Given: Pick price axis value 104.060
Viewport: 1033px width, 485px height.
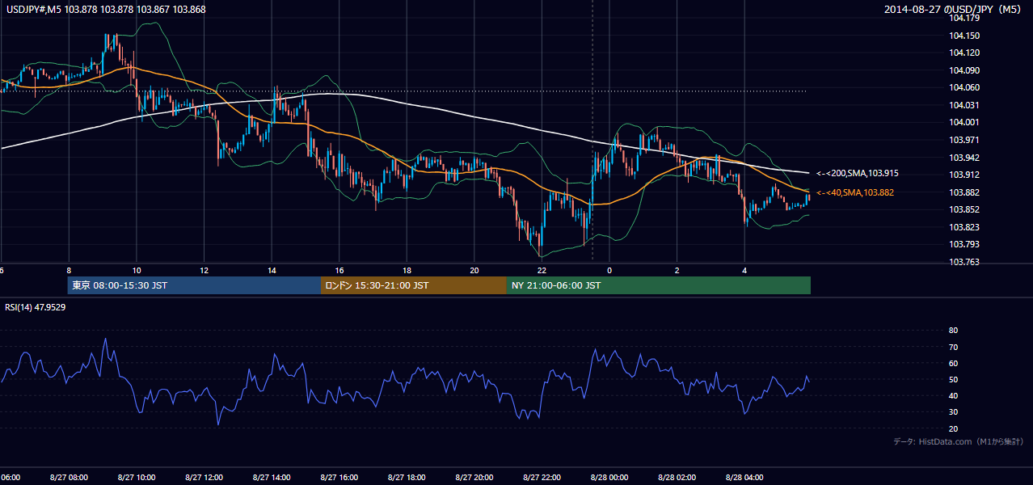Looking at the screenshot, I should click(963, 87).
